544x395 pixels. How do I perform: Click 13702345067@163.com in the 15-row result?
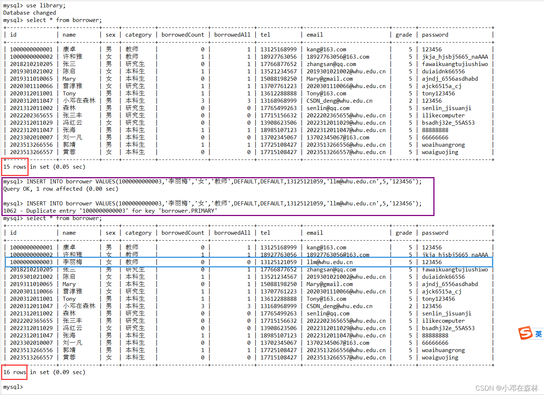(x=338, y=138)
